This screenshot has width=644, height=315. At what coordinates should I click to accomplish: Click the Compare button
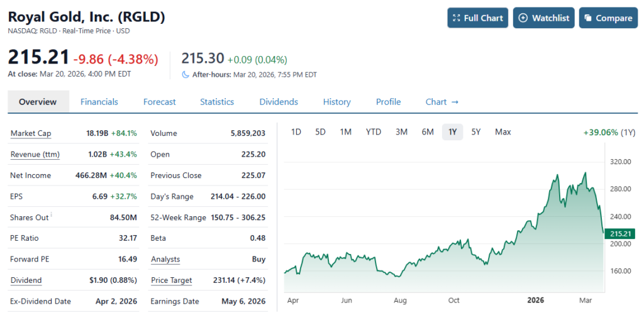click(x=608, y=18)
